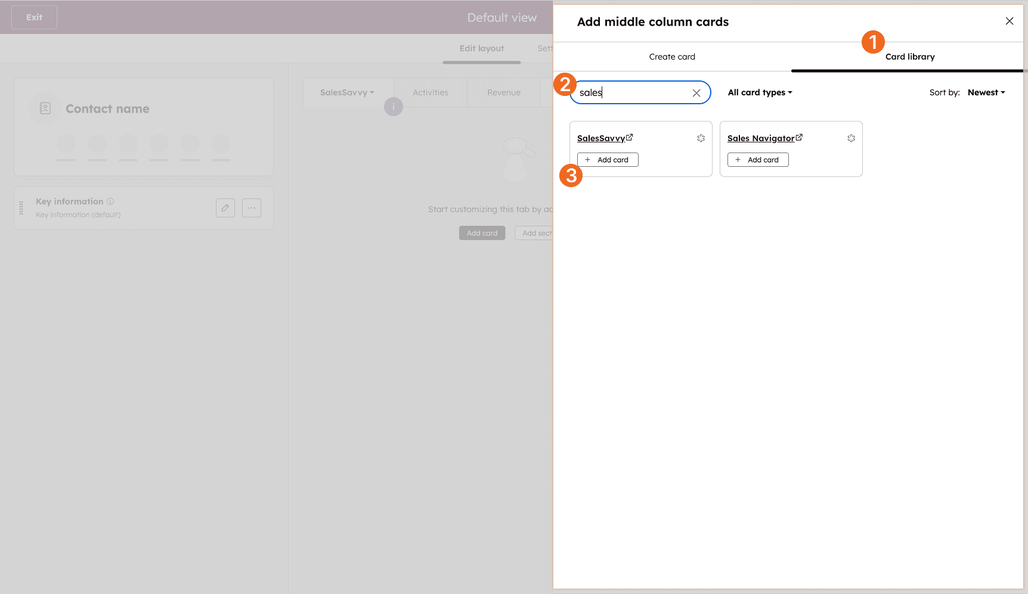1028x594 pixels.
Task: Click the Sales Navigator card app icon
Action: point(851,138)
